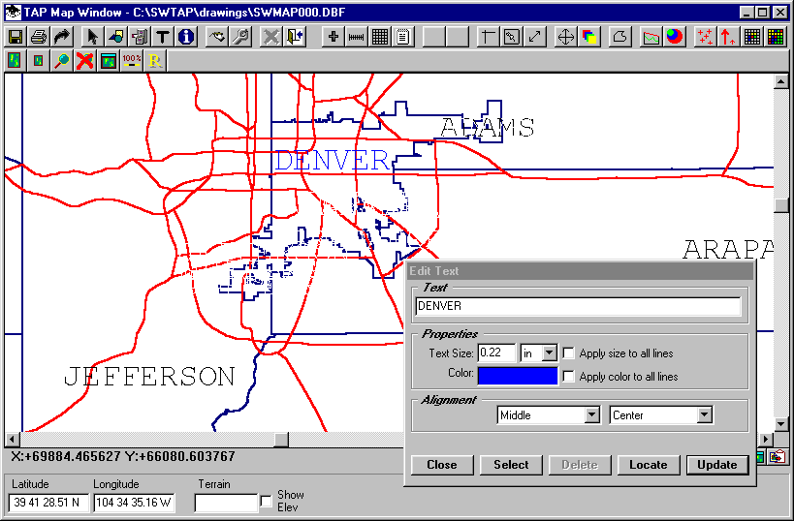Open the file cabinet database icon
This screenshot has width=794, height=521.
[140, 37]
